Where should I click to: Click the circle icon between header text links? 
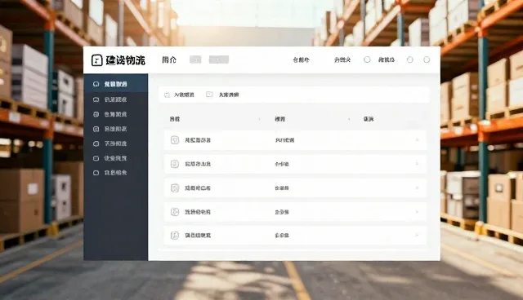(x=367, y=60)
